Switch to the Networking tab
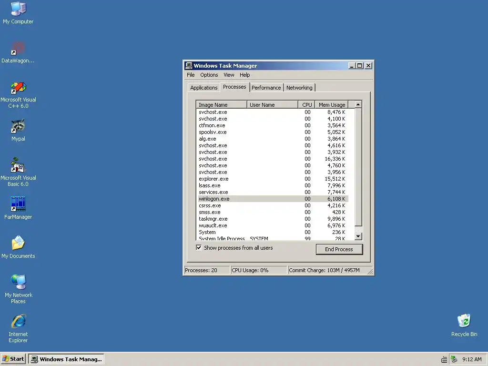This screenshot has width=488, height=366. coord(299,88)
